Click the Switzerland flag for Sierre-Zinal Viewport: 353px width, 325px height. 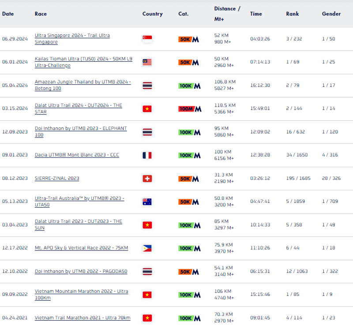(147, 179)
